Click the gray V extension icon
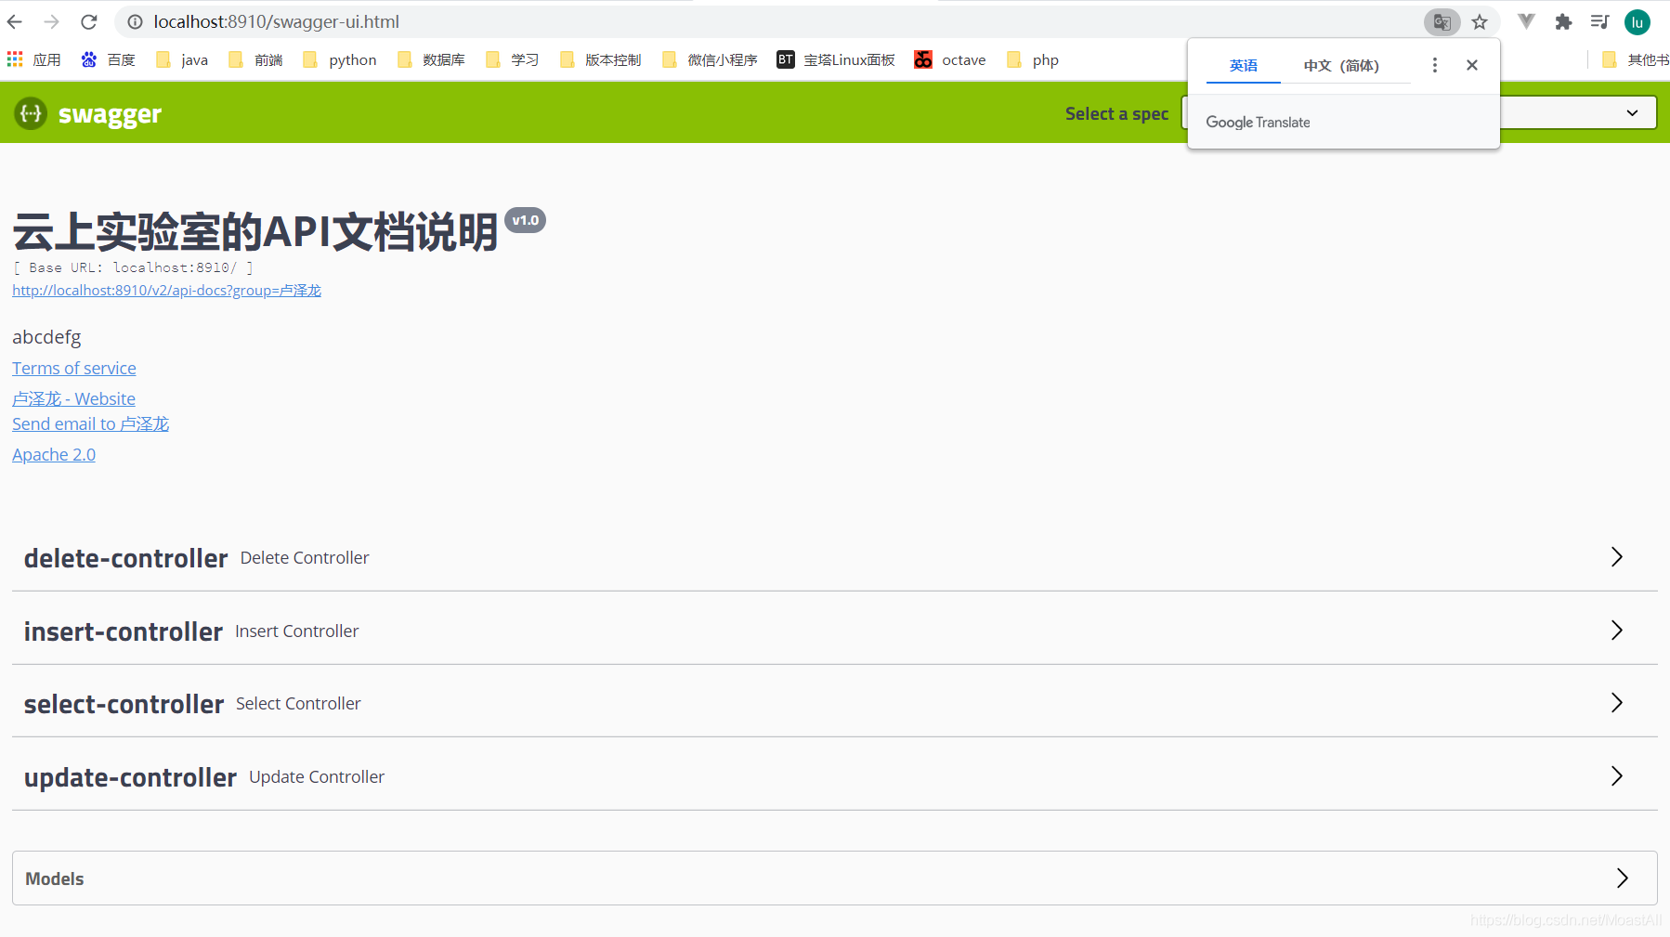Image resolution: width=1670 pixels, height=937 pixels. 1526,21
